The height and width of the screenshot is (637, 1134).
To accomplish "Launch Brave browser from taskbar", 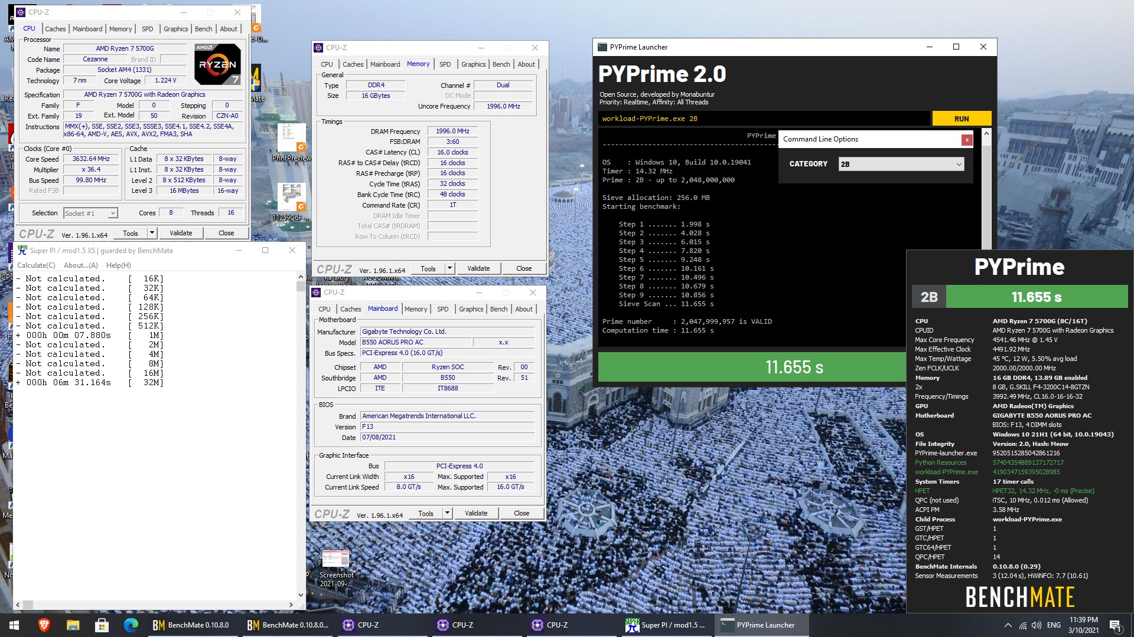I will (44, 625).
